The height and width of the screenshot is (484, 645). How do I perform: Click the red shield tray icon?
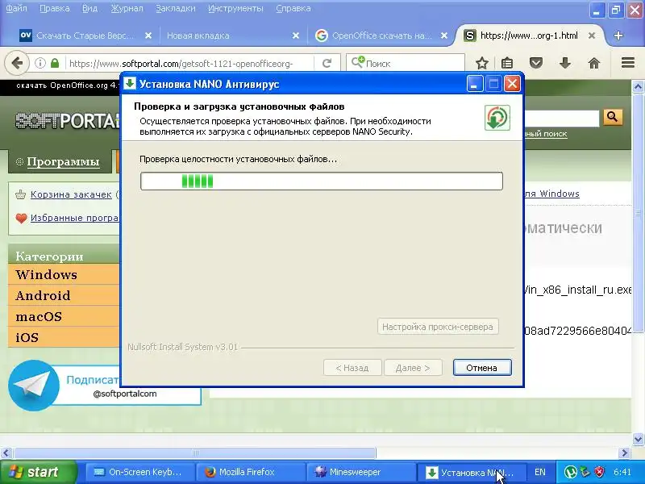click(600, 472)
